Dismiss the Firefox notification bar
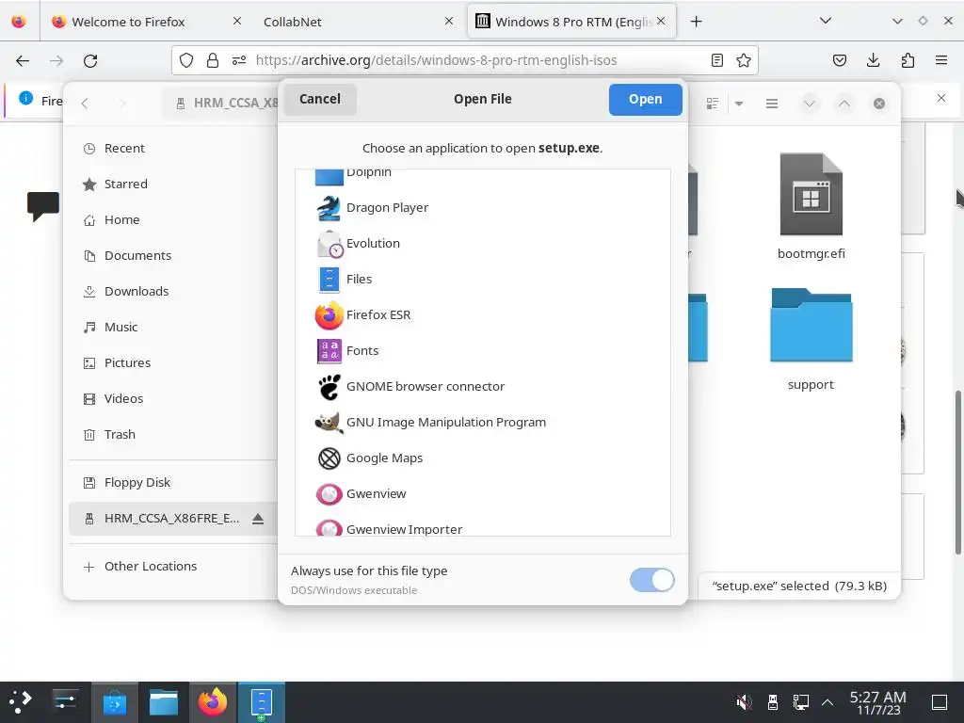Image resolution: width=964 pixels, height=723 pixels. point(941,98)
